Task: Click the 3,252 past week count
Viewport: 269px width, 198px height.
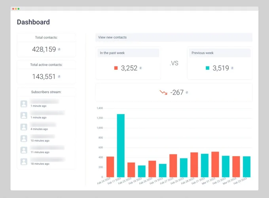Action: pyautogui.click(x=129, y=68)
